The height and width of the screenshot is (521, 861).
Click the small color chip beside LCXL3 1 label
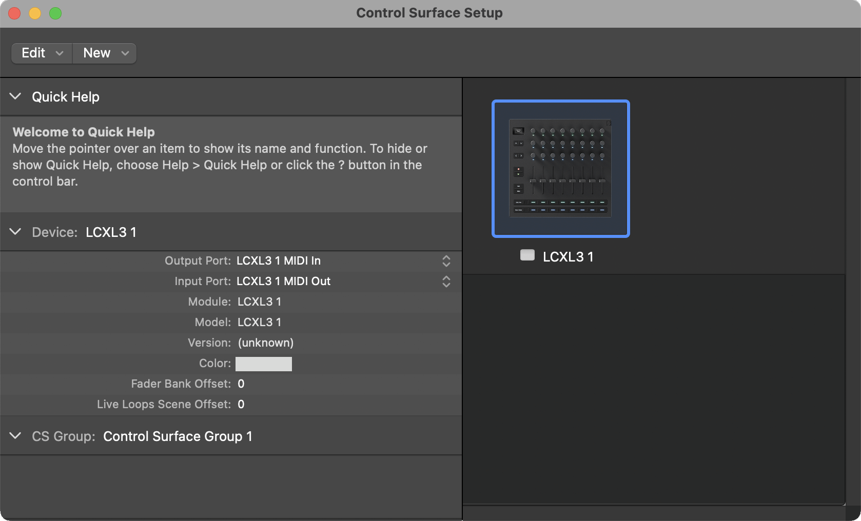(x=527, y=255)
